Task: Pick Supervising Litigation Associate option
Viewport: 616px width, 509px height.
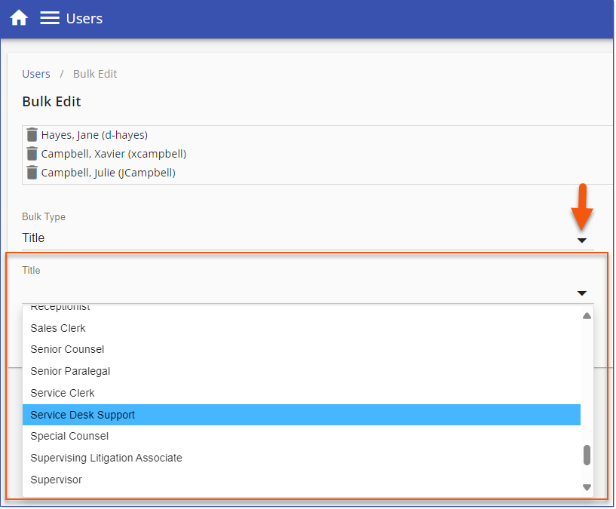Action: point(302,458)
